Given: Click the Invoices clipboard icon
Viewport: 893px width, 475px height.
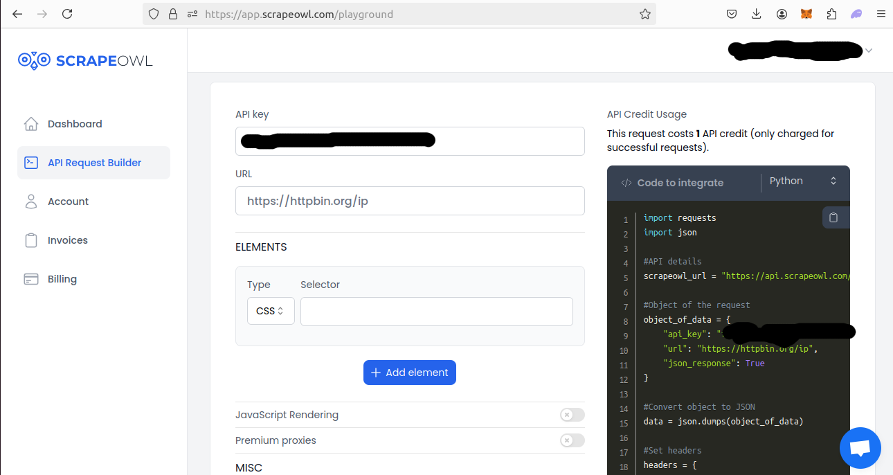Looking at the screenshot, I should pyautogui.click(x=30, y=240).
